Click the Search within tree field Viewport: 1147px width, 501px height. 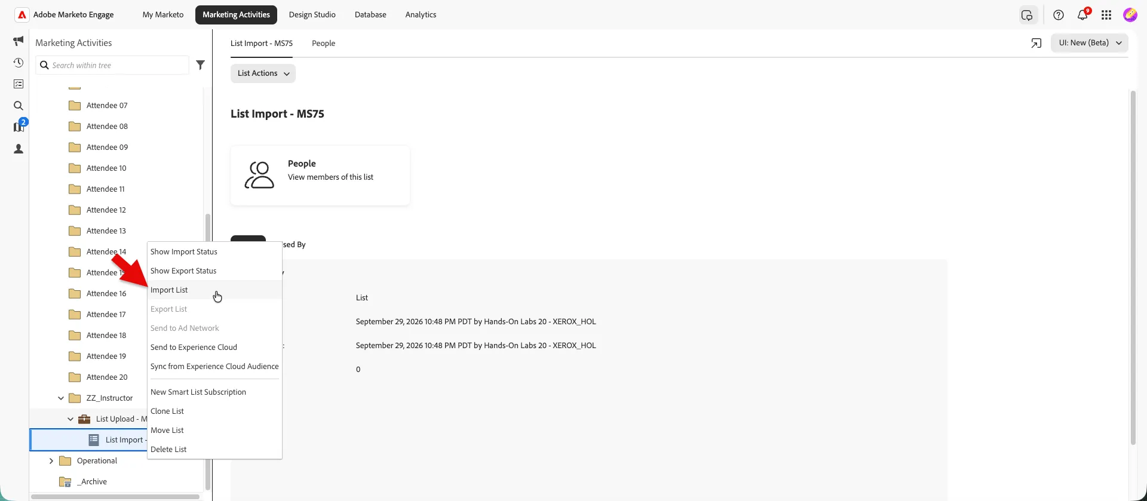click(112, 65)
